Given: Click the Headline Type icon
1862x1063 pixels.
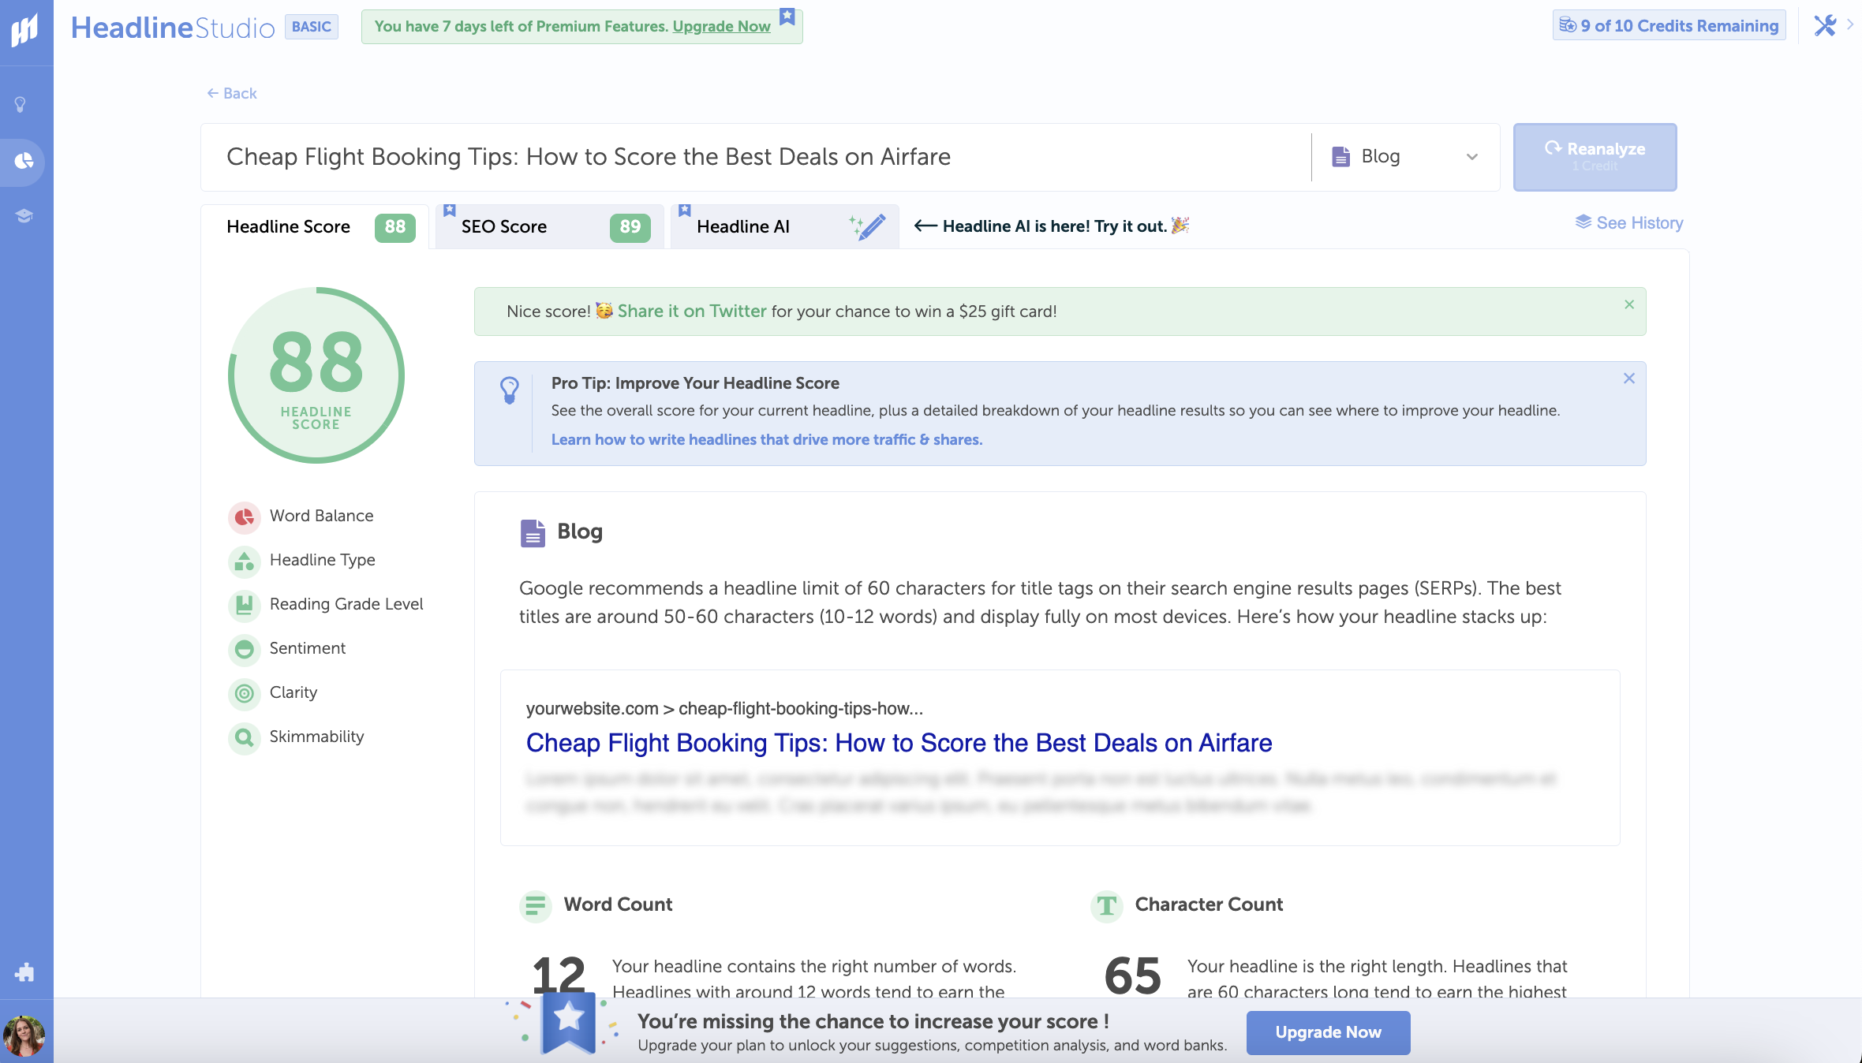Looking at the screenshot, I should coord(245,560).
